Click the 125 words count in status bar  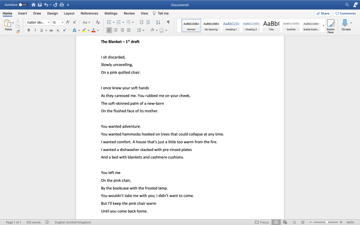(33, 222)
